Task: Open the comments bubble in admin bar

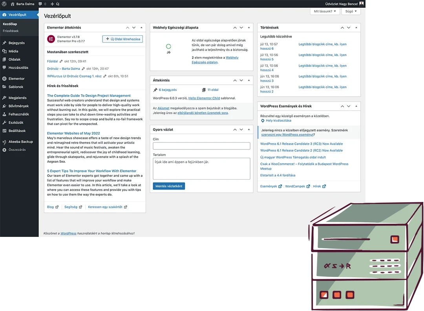Action: tap(40, 4)
